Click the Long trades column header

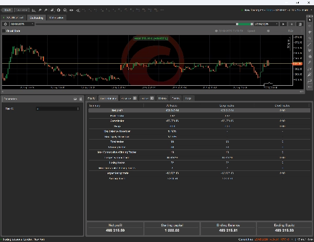(x=227, y=106)
